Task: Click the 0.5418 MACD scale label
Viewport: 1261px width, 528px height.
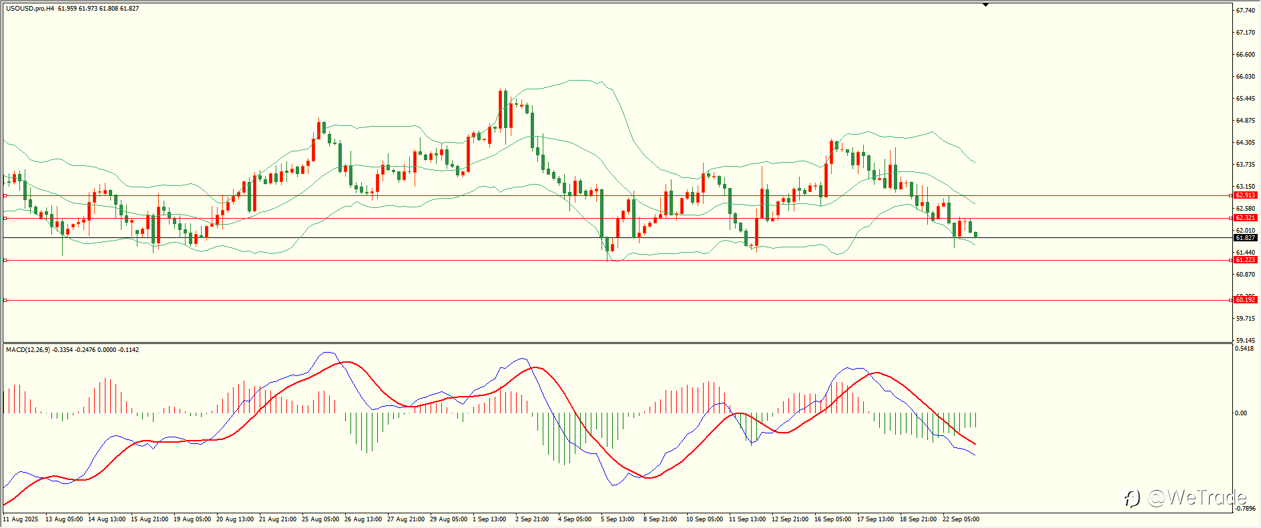Action: tap(1245, 349)
